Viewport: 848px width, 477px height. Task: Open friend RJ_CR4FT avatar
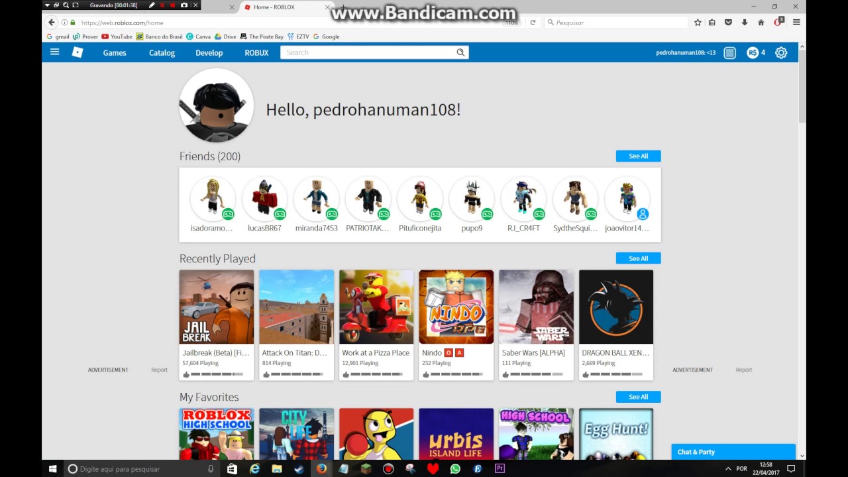coord(523,198)
